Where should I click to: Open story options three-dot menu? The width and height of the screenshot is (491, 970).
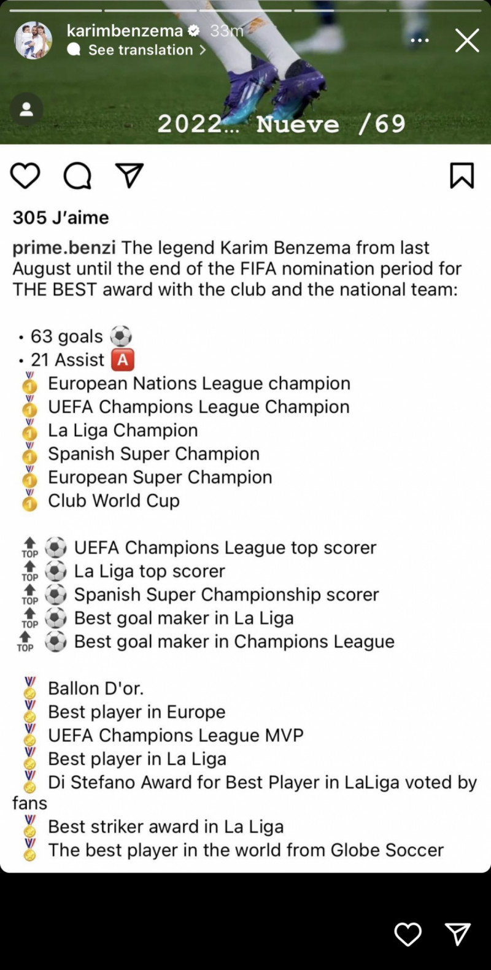(x=420, y=40)
